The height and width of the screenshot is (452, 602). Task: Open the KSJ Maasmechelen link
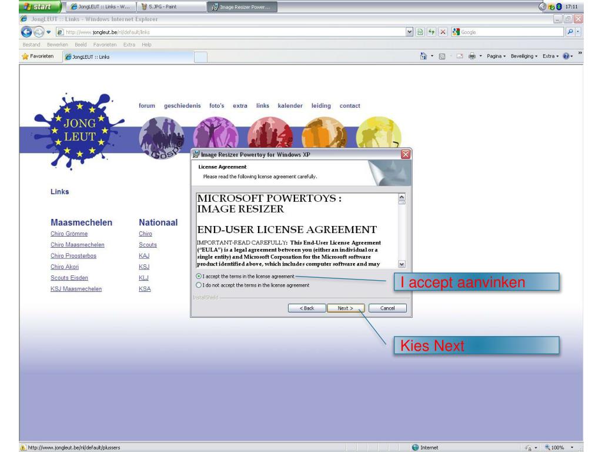(76, 289)
